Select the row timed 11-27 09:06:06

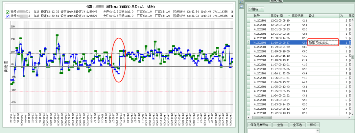coord(299,69)
